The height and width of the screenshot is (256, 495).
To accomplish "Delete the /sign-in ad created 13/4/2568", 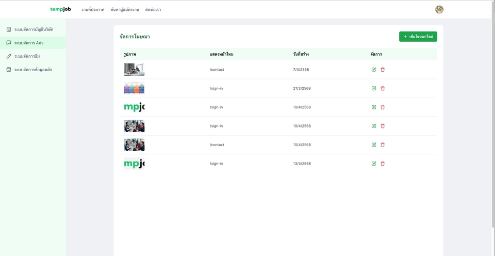I will click(383, 164).
